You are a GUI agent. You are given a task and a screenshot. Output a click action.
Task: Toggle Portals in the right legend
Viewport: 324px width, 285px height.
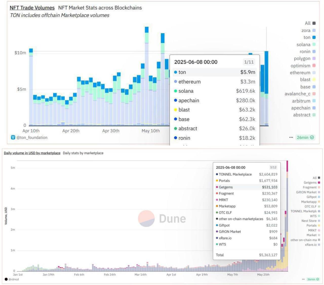pyautogui.click(x=313, y=225)
